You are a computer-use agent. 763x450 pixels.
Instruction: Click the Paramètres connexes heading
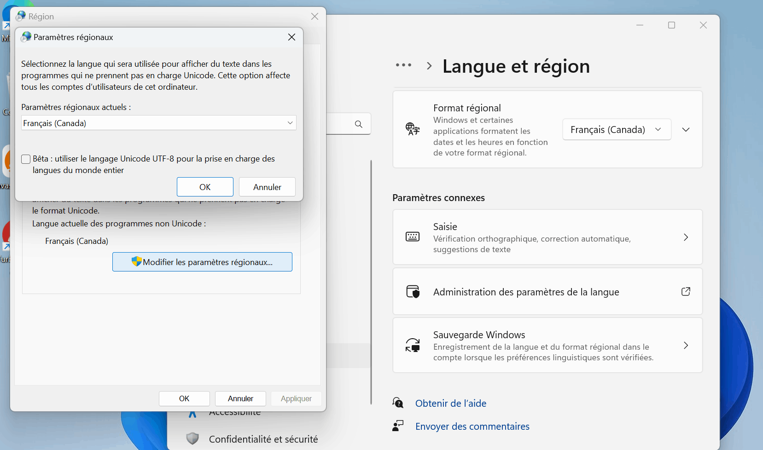pyautogui.click(x=438, y=198)
